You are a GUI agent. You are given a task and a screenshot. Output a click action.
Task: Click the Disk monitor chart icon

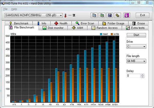[x=44, y=28]
